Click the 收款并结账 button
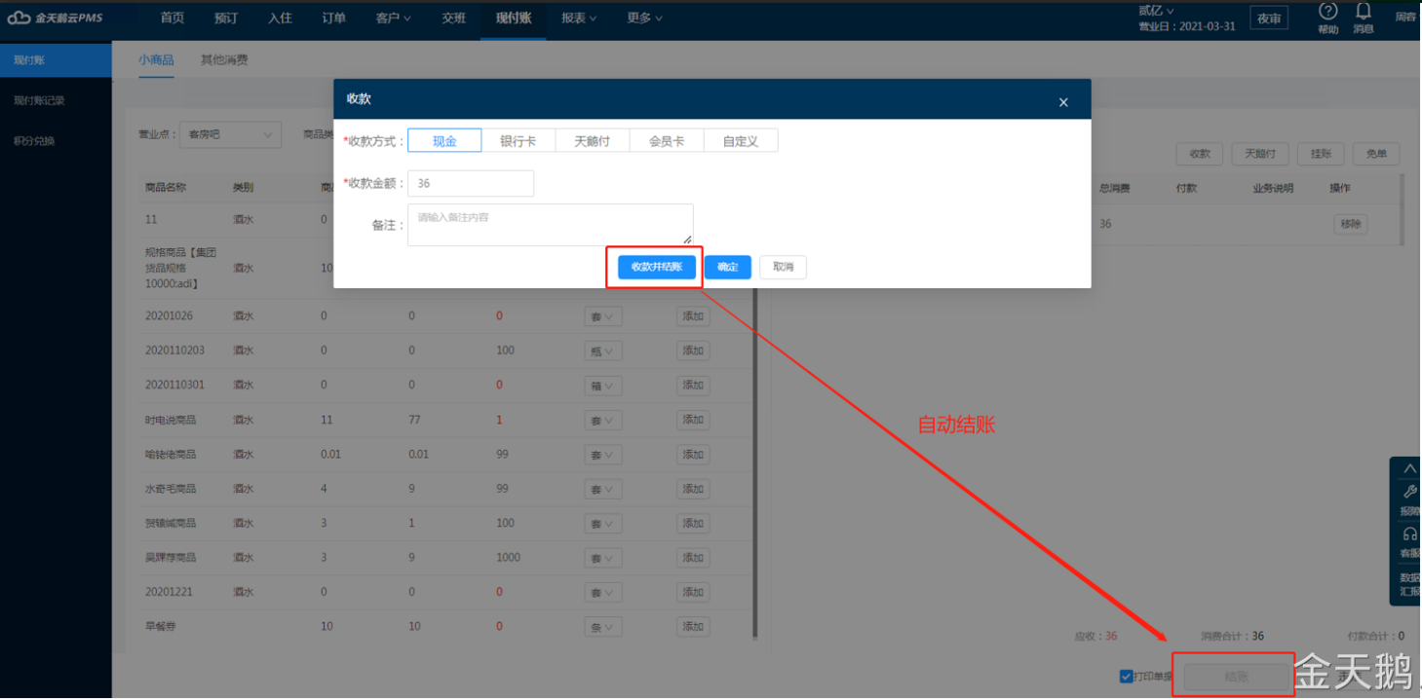This screenshot has width=1422, height=700. [657, 267]
